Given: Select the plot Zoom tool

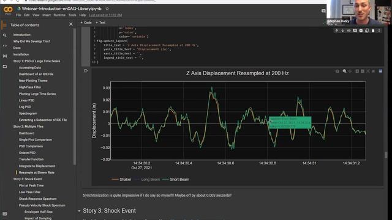Looking at the screenshot, I should click(344, 71).
